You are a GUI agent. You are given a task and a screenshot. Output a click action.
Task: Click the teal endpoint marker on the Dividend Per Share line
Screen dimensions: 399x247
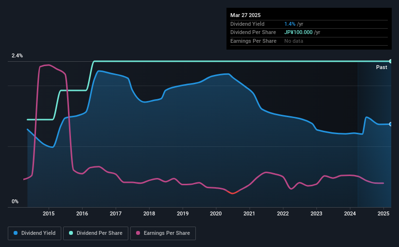click(x=390, y=61)
